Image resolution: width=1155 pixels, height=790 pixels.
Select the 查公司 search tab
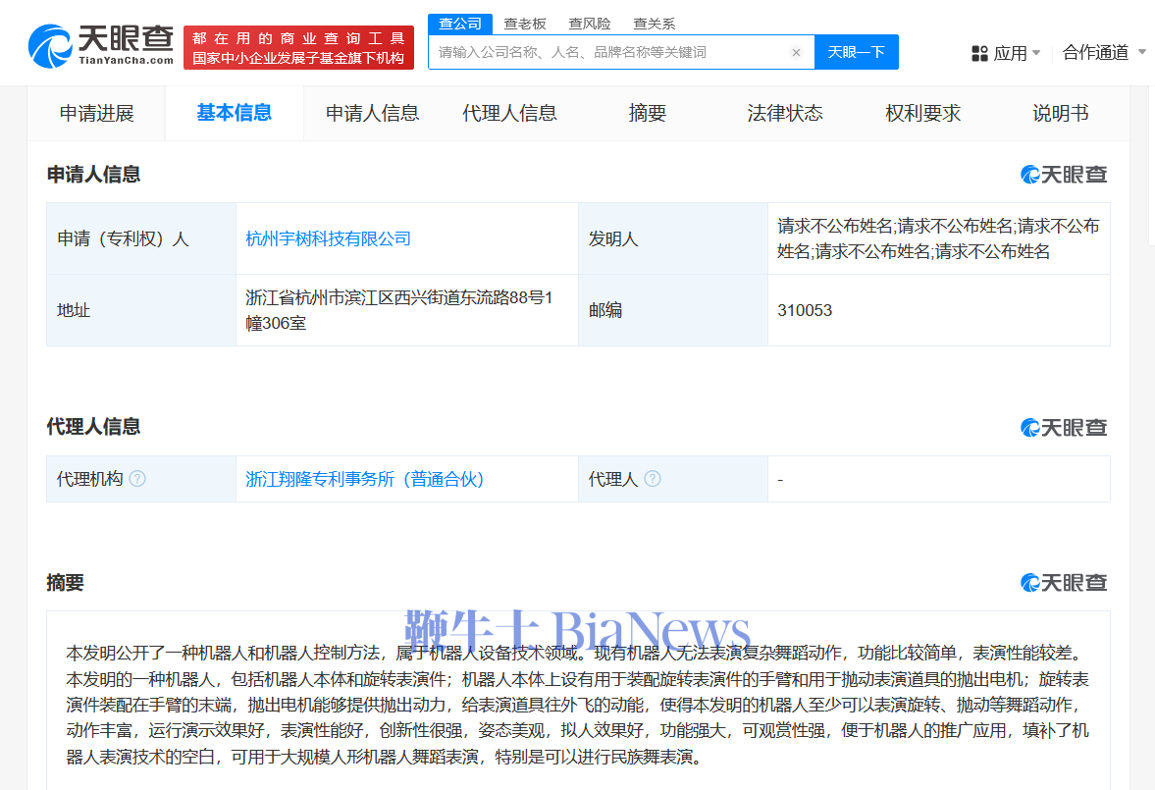(460, 24)
